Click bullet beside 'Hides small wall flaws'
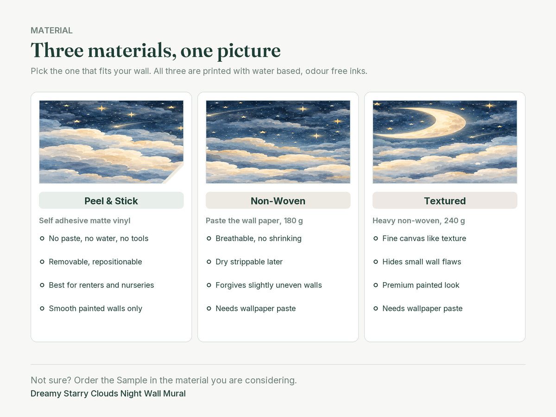The image size is (556, 417). point(376,262)
